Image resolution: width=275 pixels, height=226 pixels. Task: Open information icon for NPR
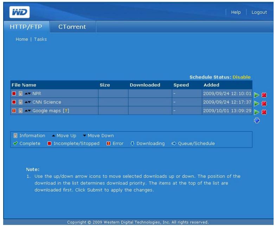click(x=20, y=94)
